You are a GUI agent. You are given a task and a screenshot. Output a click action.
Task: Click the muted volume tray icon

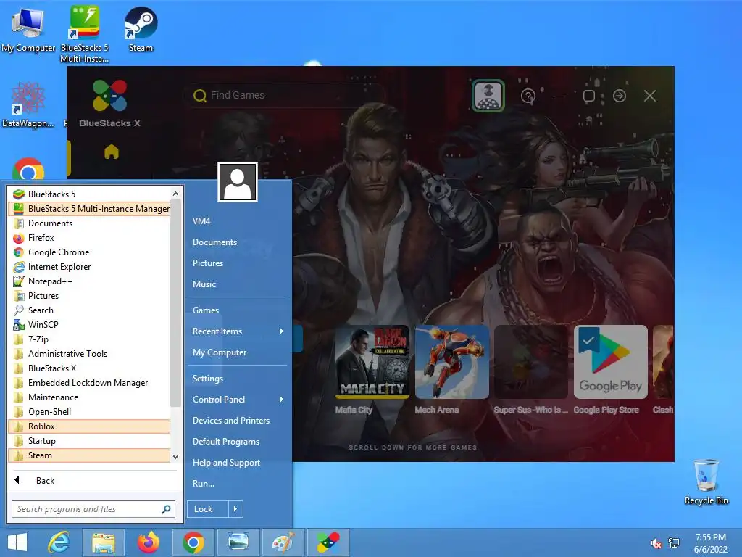click(x=656, y=543)
